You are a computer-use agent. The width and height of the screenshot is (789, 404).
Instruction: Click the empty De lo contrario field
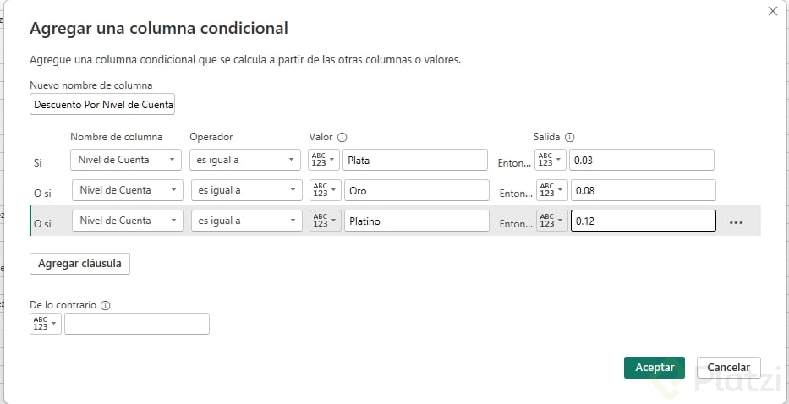pyautogui.click(x=137, y=325)
